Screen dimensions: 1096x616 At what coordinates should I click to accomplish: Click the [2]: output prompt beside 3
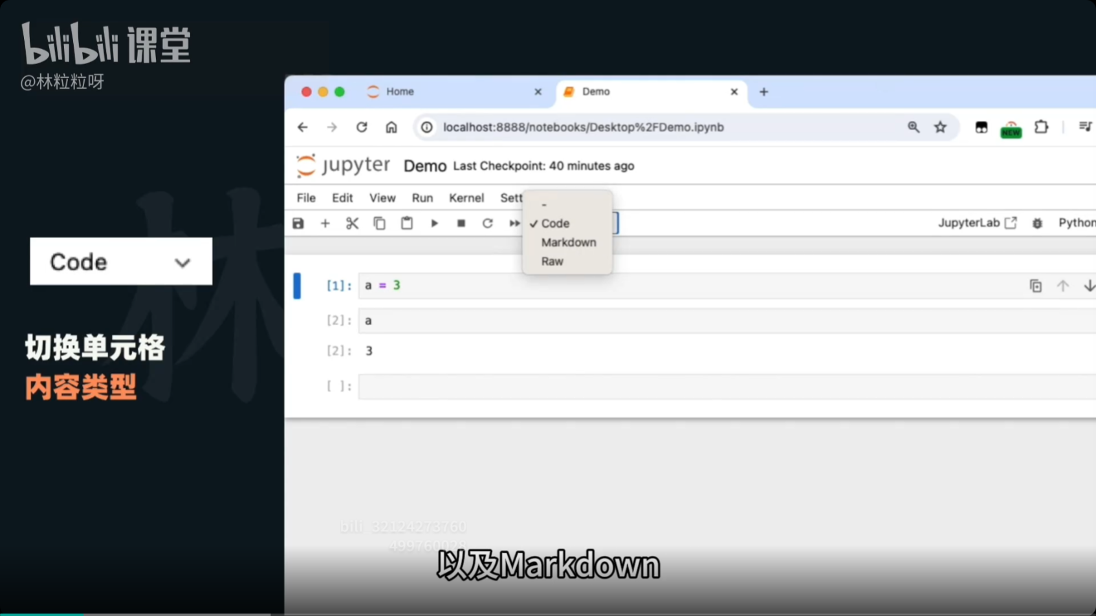click(339, 351)
